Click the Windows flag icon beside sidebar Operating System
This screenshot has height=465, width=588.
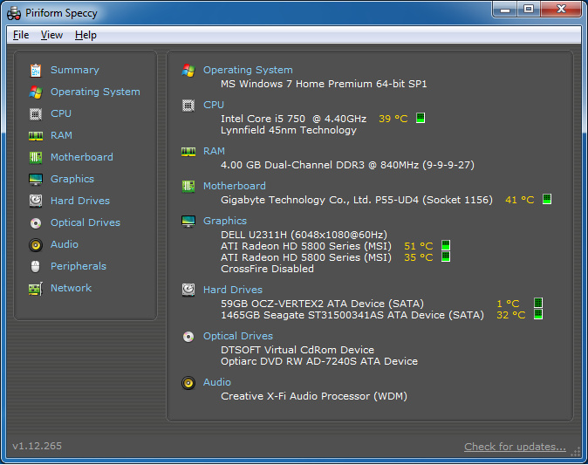(36, 92)
